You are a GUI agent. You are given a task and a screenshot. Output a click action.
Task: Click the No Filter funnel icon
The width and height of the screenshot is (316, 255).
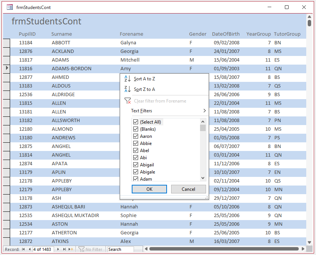(81, 249)
